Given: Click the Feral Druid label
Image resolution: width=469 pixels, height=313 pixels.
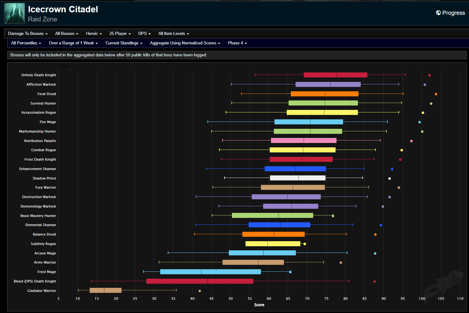Looking at the screenshot, I should click(x=47, y=94).
